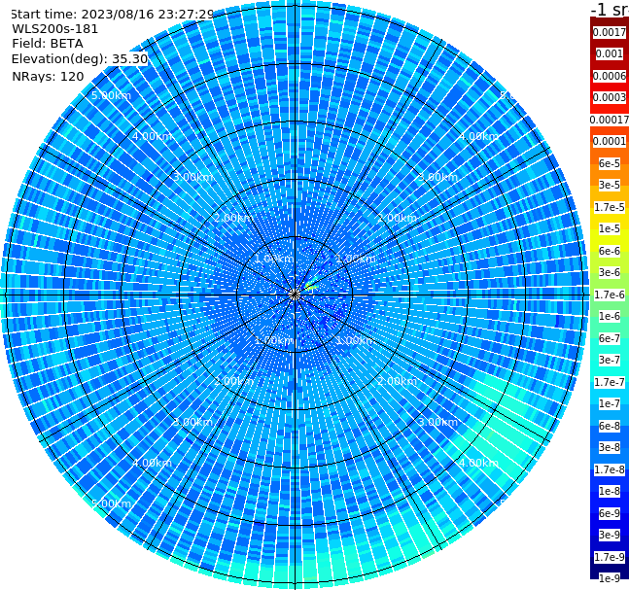This screenshot has height=590, width=629.
Task: Click the 1.7e-6 colorbar tick label
Action: [610, 295]
